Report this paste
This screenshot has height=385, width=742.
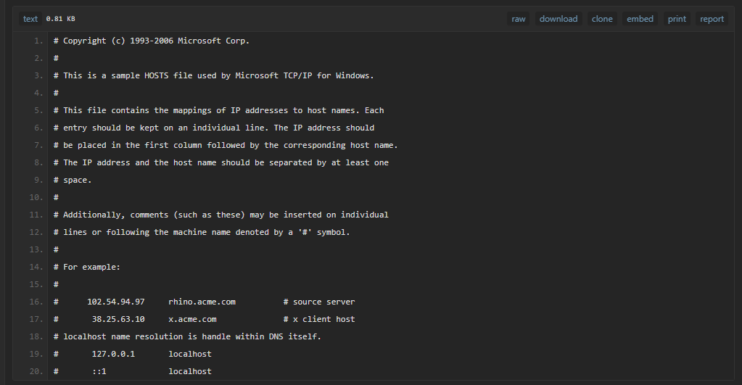[x=712, y=19]
